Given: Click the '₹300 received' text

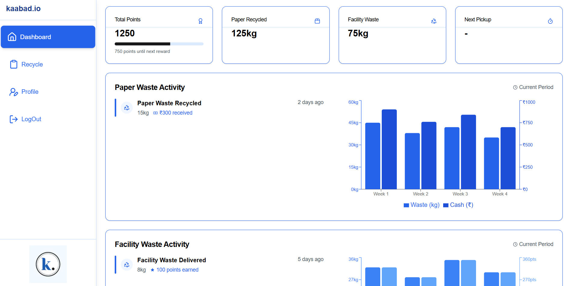Looking at the screenshot, I should point(176,113).
